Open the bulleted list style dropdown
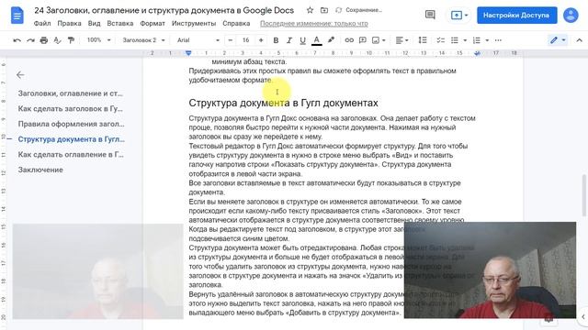The width and height of the screenshot is (588, 330). tap(465, 40)
